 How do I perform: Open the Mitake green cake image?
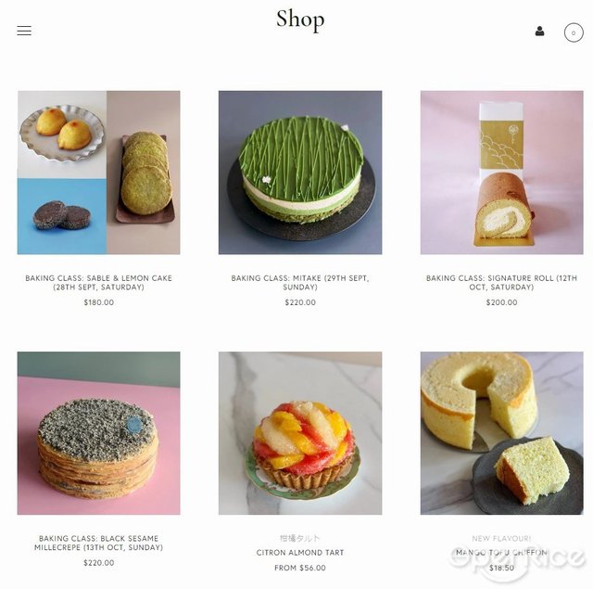(x=300, y=173)
